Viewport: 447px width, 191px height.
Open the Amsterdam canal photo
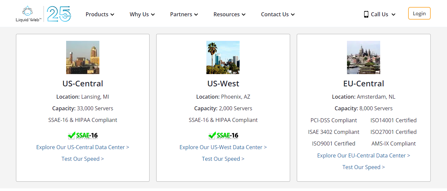[x=364, y=57]
